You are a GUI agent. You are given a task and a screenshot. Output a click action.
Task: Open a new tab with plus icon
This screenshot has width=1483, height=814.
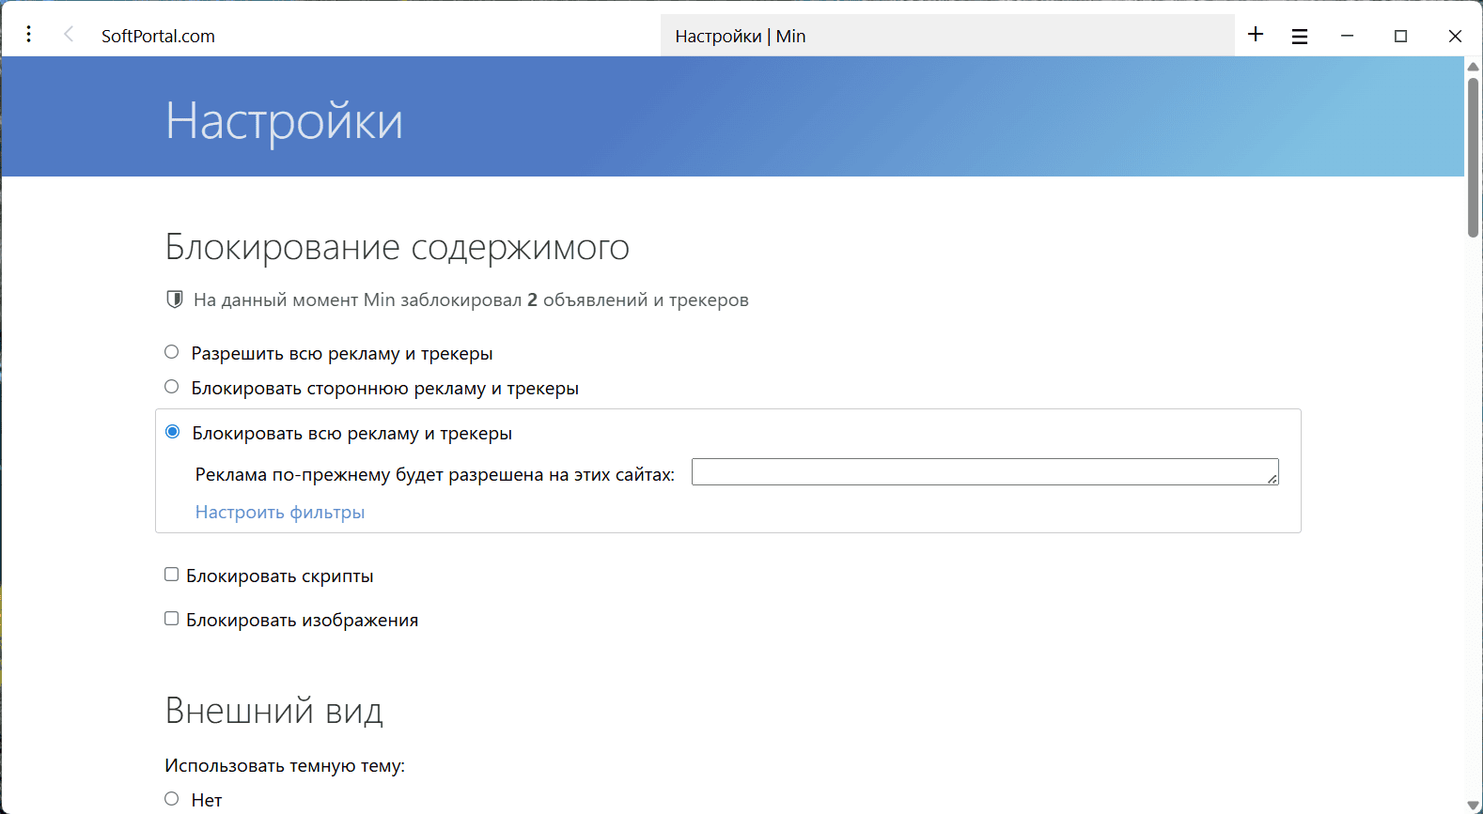pyautogui.click(x=1256, y=35)
